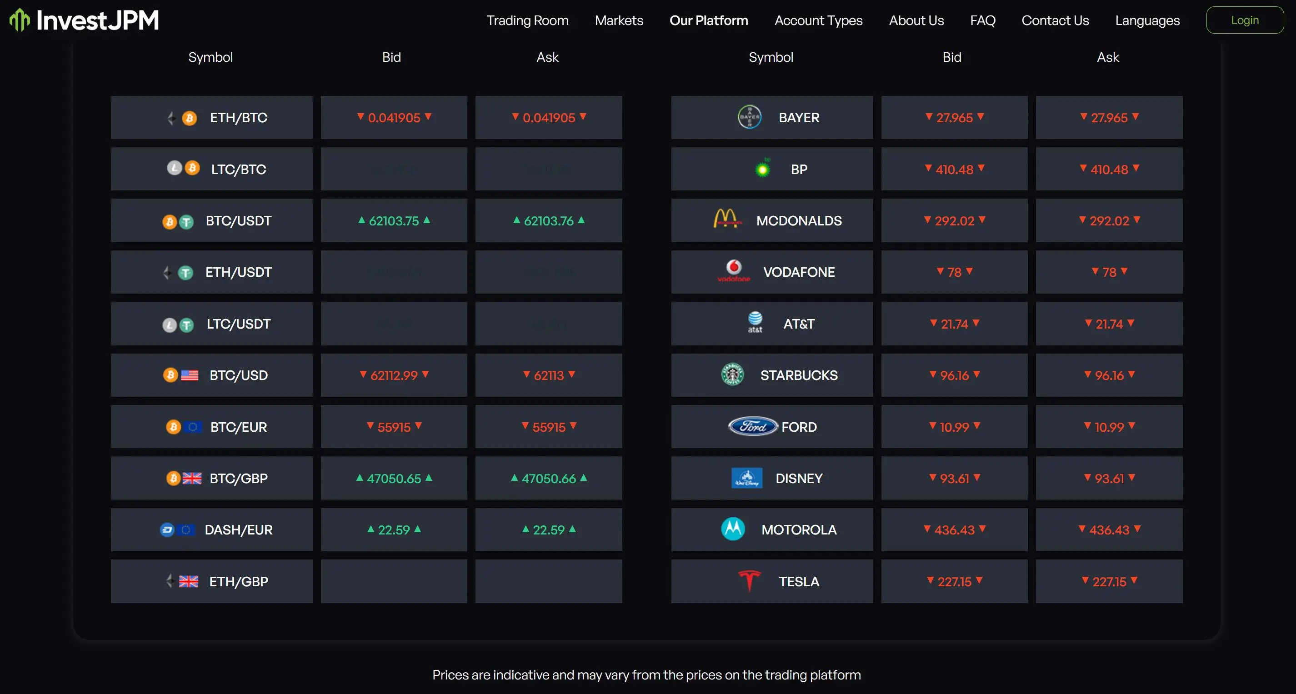Click the Bayer logo icon
The height and width of the screenshot is (694, 1296).
click(749, 117)
